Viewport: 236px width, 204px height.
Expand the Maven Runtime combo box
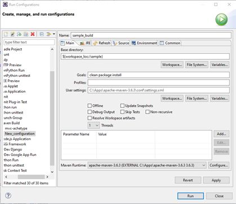tap(147, 166)
